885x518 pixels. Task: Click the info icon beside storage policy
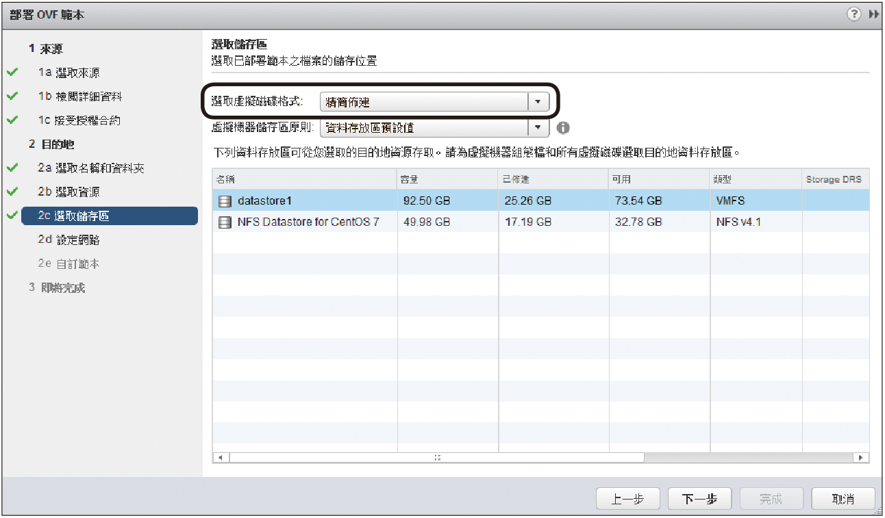[563, 127]
